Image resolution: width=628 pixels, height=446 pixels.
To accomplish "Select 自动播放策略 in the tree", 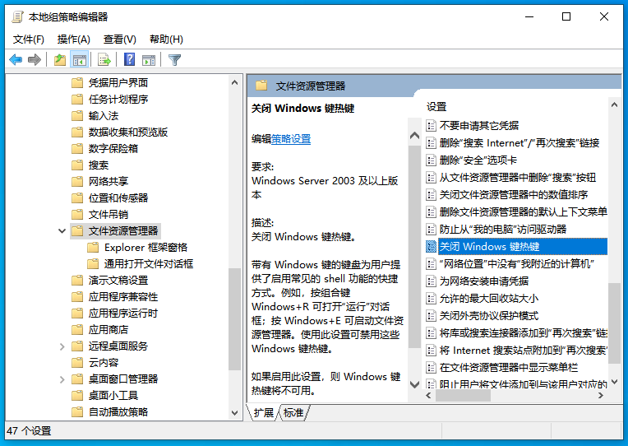I will [118, 412].
